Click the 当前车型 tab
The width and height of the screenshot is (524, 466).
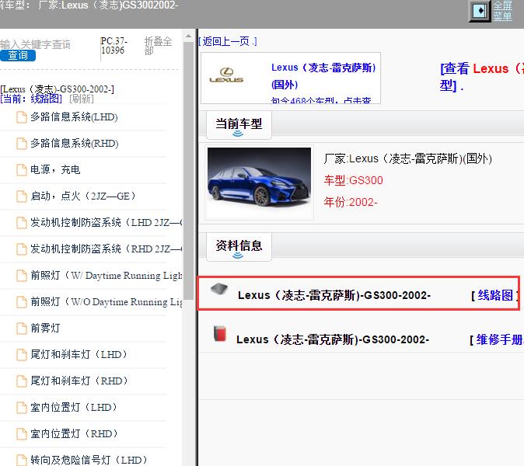(239, 124)
